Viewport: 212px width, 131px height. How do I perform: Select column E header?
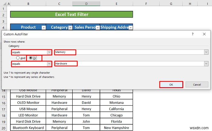tap(116, 4)
